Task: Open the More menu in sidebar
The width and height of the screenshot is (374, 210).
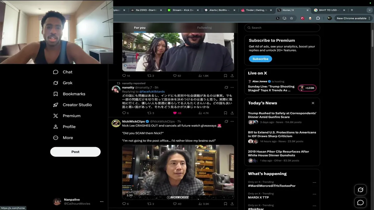Action: (x=63, y=138)
